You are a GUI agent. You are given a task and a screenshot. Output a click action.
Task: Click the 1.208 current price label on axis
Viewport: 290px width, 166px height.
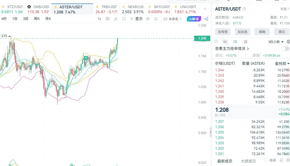tap(202, 38)
